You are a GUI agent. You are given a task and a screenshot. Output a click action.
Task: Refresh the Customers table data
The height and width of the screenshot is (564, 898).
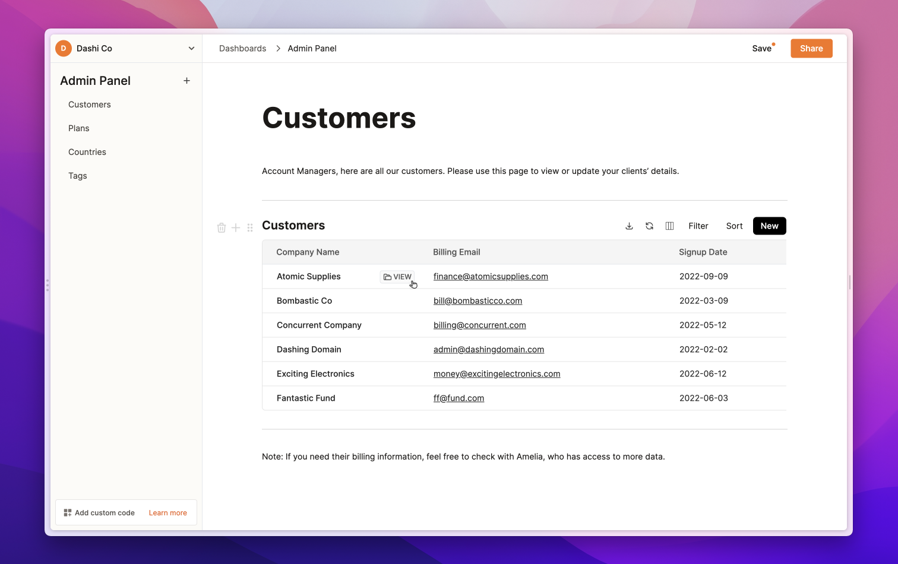pos(649,226)
